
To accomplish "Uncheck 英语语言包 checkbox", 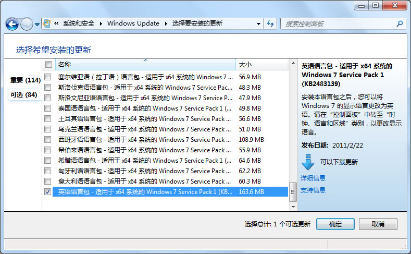I will (48, 191).
